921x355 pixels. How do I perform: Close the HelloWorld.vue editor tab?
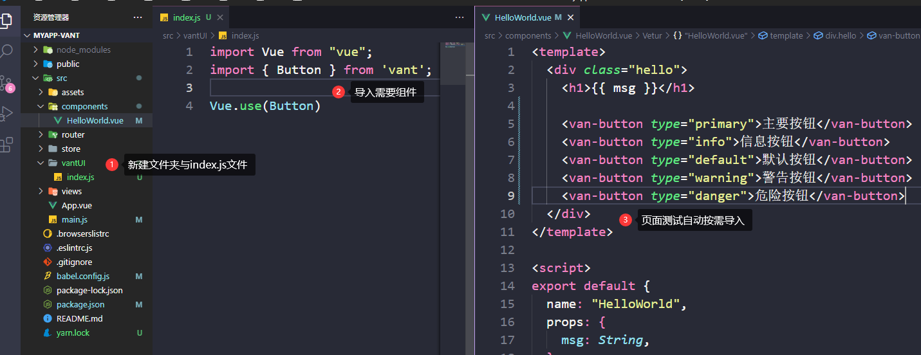click(x=570, y=17)
